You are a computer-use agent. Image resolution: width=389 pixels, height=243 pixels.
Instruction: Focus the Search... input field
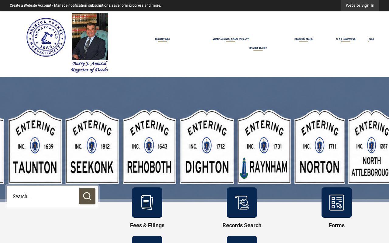[43, 197]
